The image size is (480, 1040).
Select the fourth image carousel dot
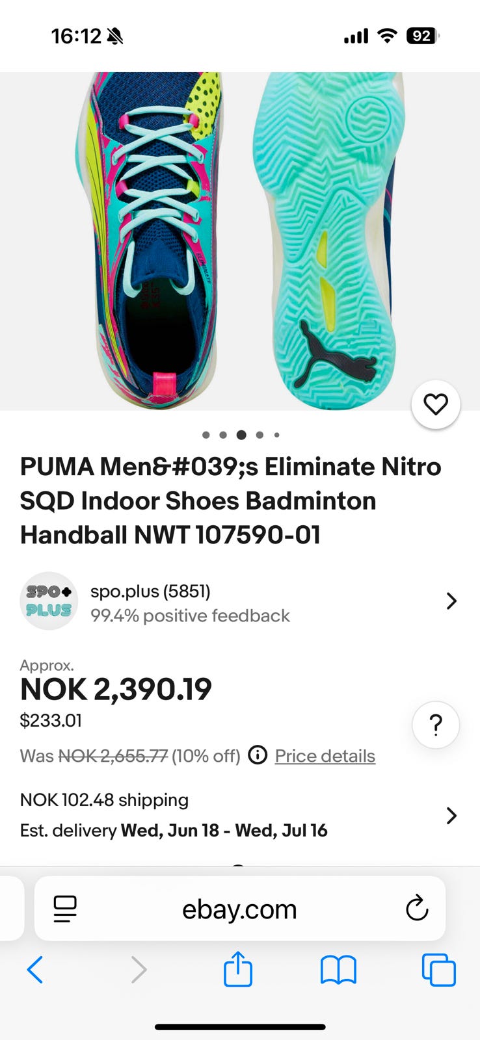(x=260, y=435)
